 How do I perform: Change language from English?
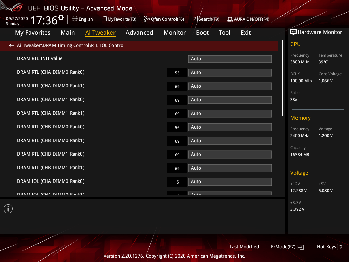[86, 19]
